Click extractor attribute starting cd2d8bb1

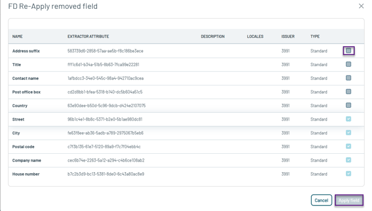click(x=105, y=92)
